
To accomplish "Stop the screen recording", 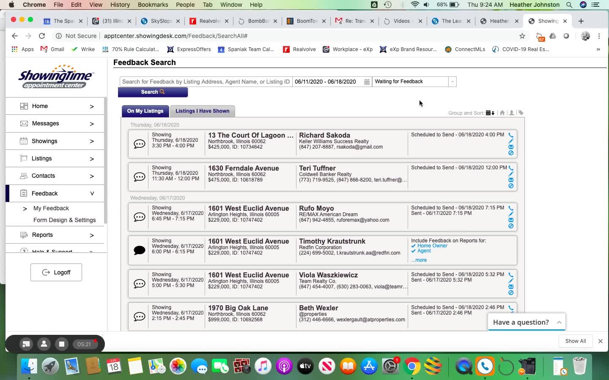I will 62,344.
